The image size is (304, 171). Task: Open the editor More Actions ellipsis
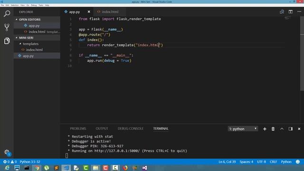[x=299, y=12]
